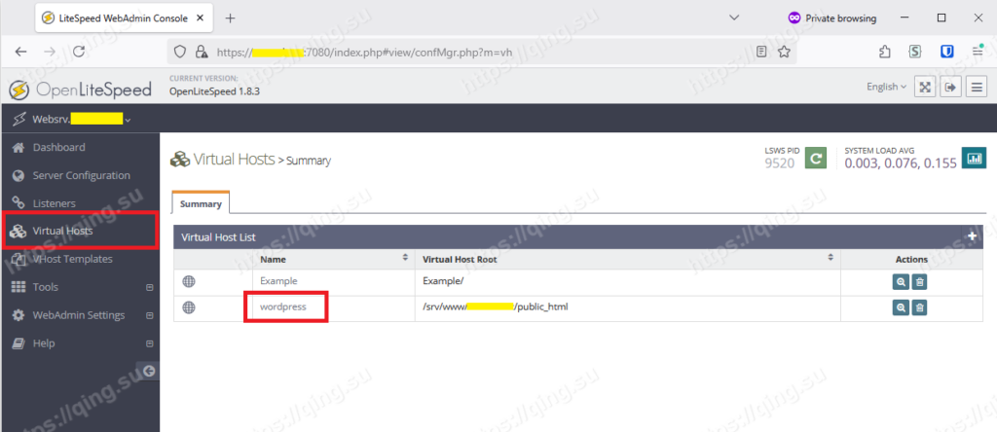The width and height of the screenshot is (997, 432).
Task: Reload the page in browser
Action: (79, 53)
